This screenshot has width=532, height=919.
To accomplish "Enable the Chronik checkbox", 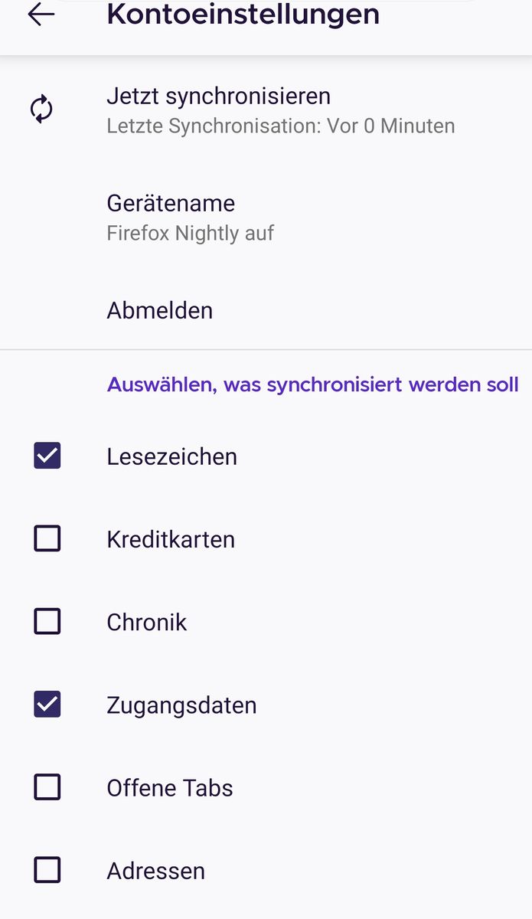I will 47,622.
